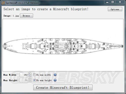126x94 pixels.
Task: Enable the No max width checkbox
Action: (34, 75)
